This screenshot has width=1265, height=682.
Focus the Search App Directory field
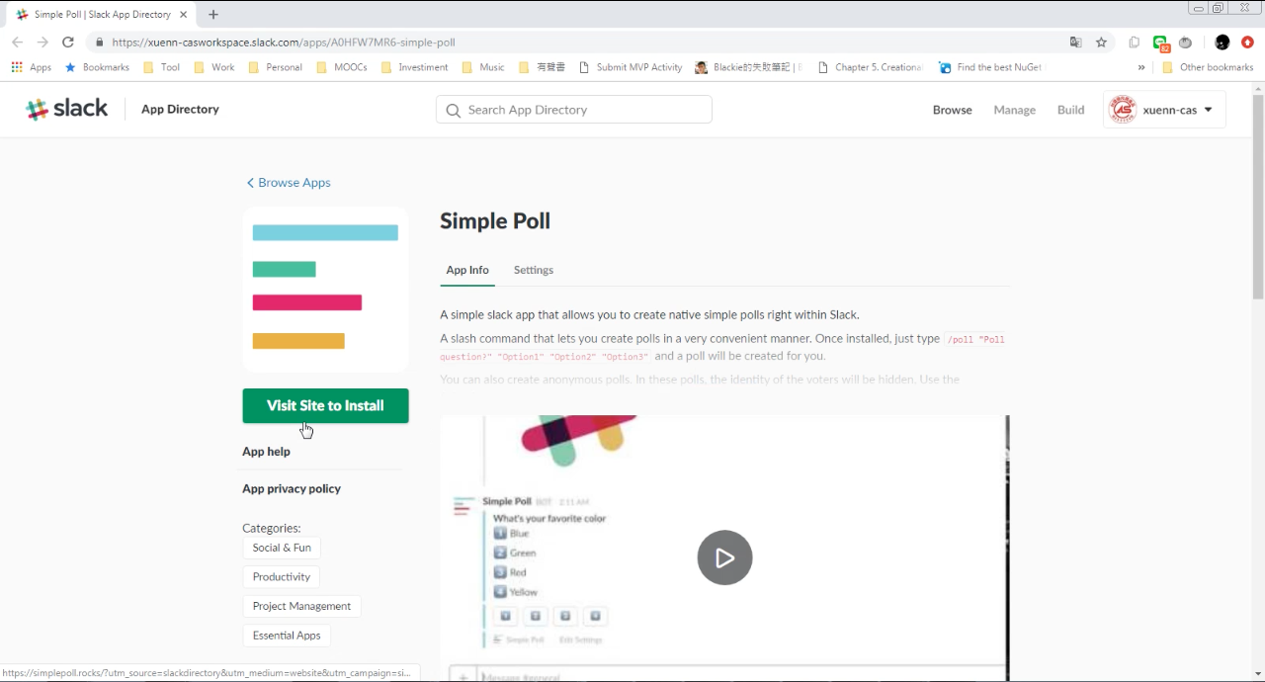point(573,110)
